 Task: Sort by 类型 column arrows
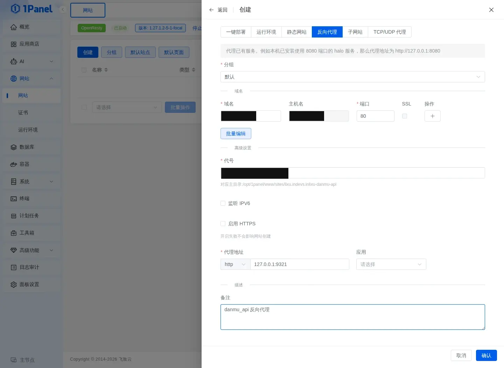click(x=194, y=70)
